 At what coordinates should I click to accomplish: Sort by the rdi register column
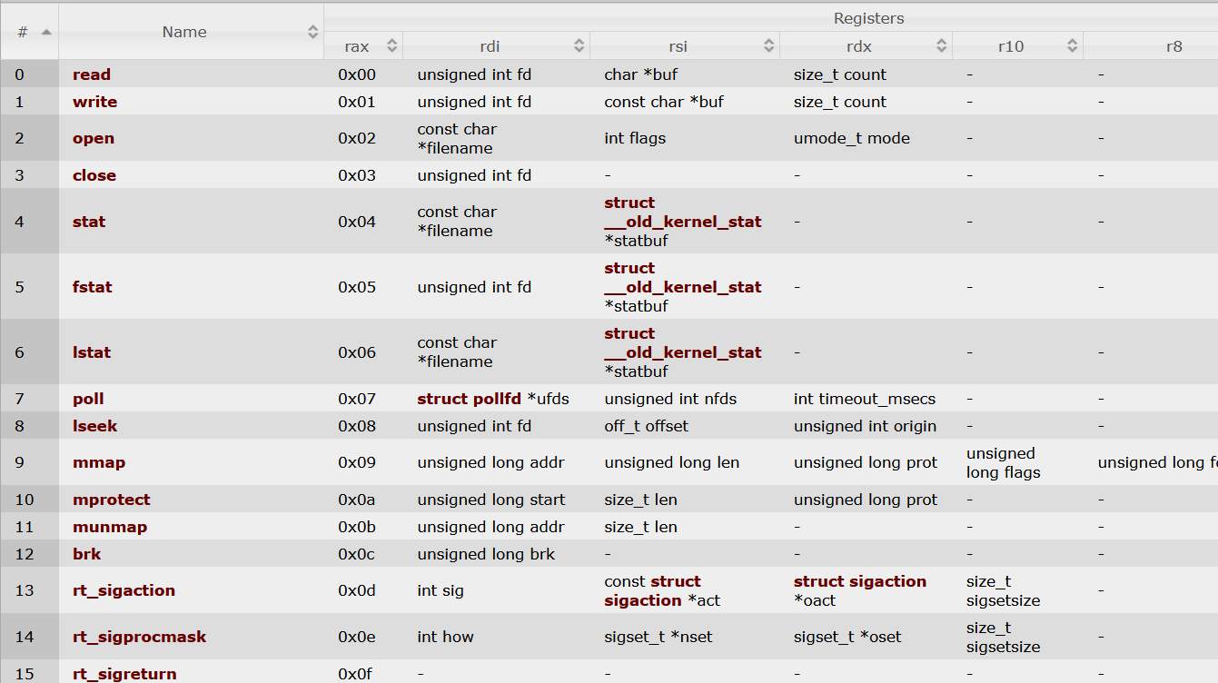[496, 46]
